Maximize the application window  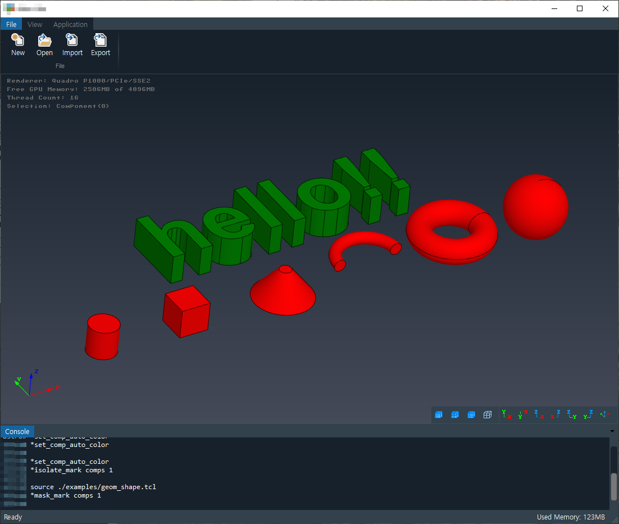580,8
